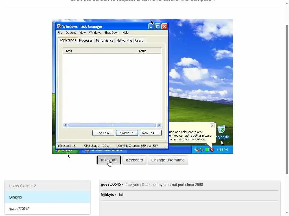Click guest33545's chat message

pos(164,184)
